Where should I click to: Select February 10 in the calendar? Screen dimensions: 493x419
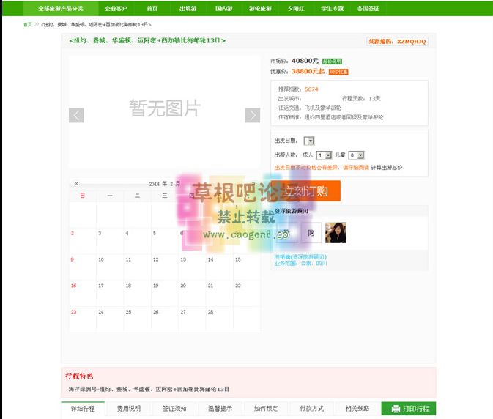point(110,267)
